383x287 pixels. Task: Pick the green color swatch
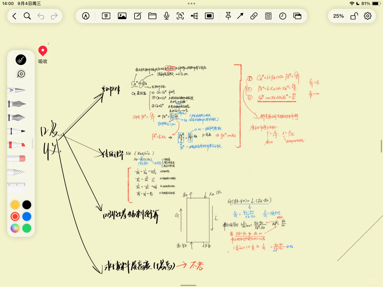coord(27,228)
